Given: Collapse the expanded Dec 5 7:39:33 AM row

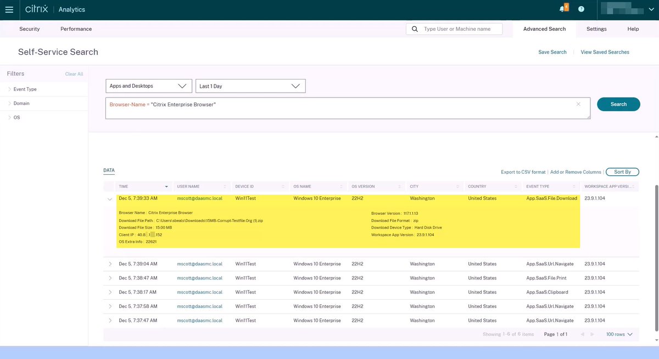Looking at the screenshot, I should tap(109, 199).
